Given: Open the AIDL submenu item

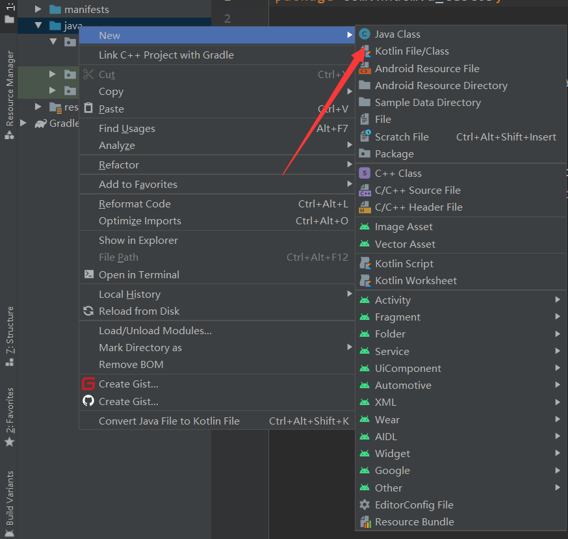Looking at the screenshot, I should pyautogui.click(x=461, y=436).
